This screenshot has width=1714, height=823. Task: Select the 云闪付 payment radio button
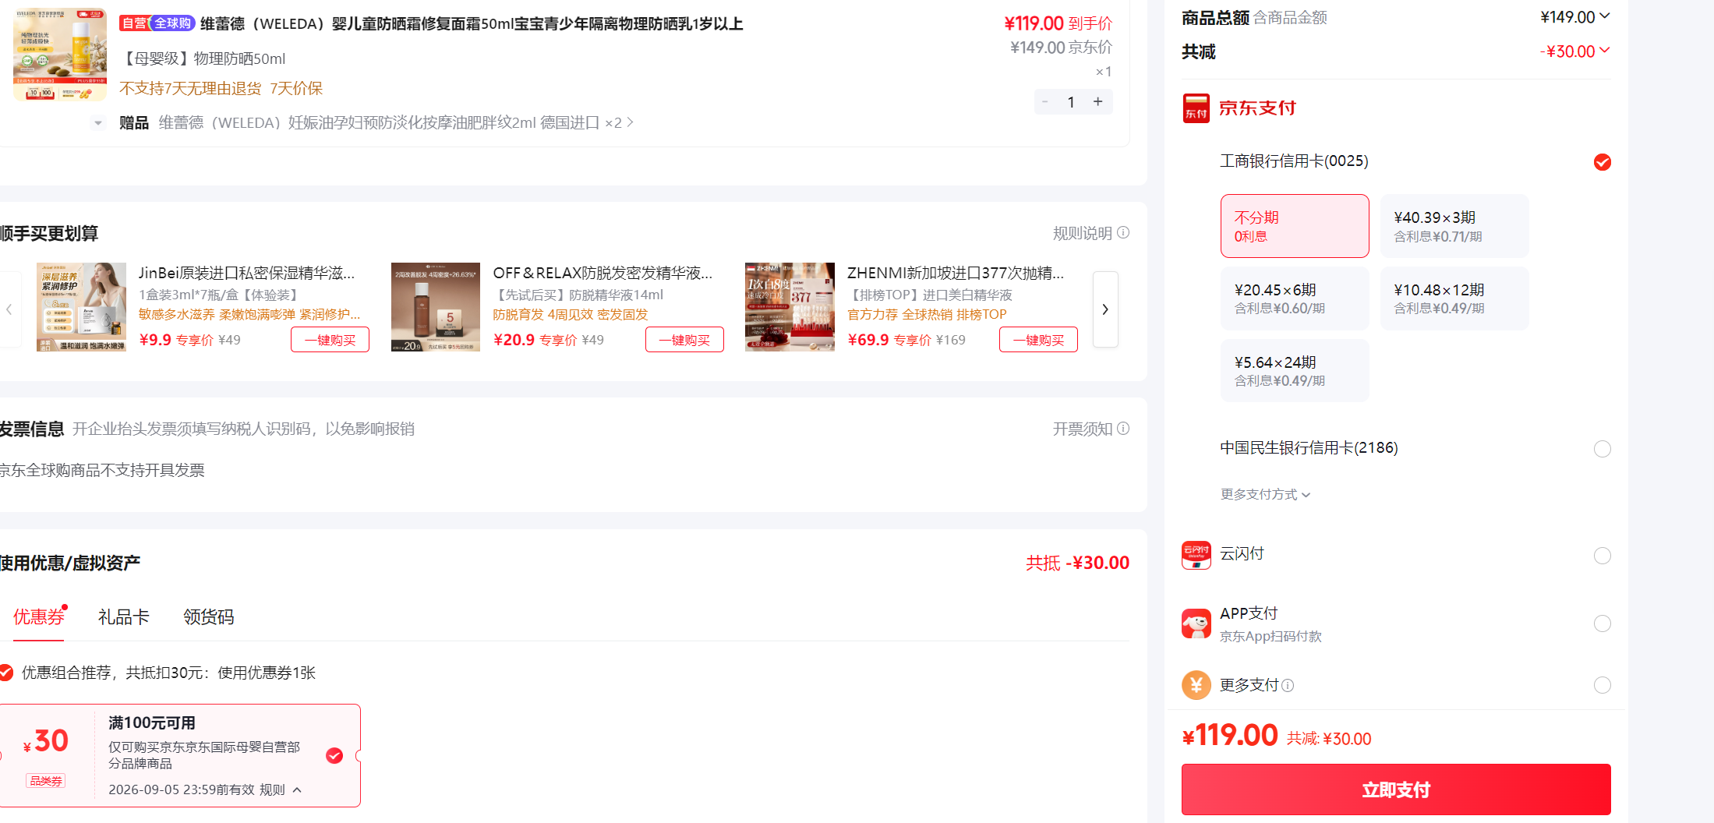click(1603, 556)
